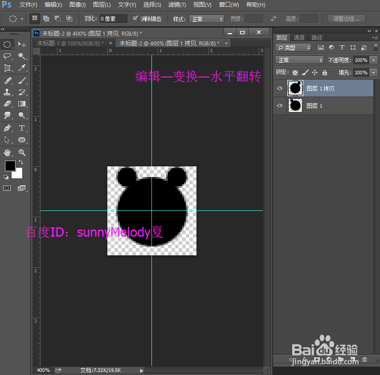This screenshot has width=380, height=375.
Task: Select the Ellipse shape tool
Action: pyautogui.click(x=22, y=140)
